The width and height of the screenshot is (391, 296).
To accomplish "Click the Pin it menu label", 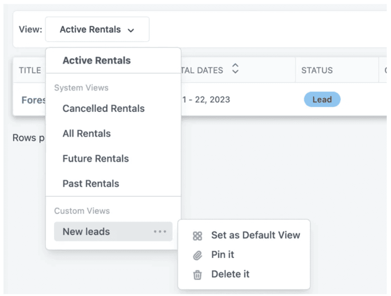I will point(223,255).
